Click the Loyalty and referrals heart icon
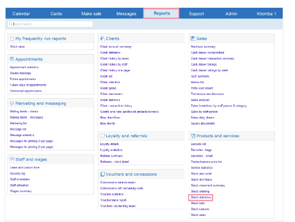The height and width of the screenshot is (222, 295). pos(103,136)
